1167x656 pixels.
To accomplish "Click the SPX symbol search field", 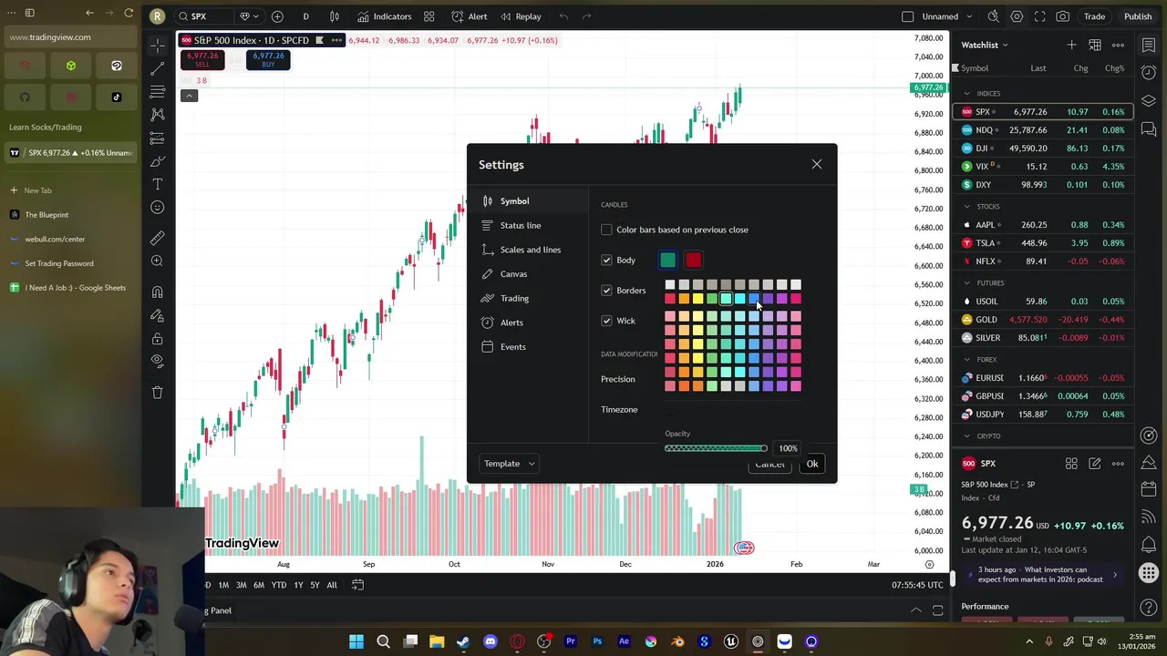I will pos(204,16).
